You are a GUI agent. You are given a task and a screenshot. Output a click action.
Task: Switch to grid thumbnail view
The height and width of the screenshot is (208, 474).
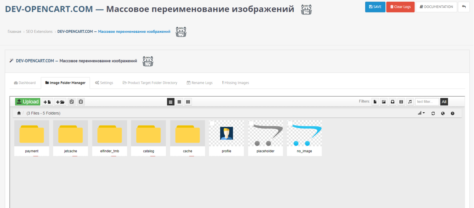[x=171, y=102]
